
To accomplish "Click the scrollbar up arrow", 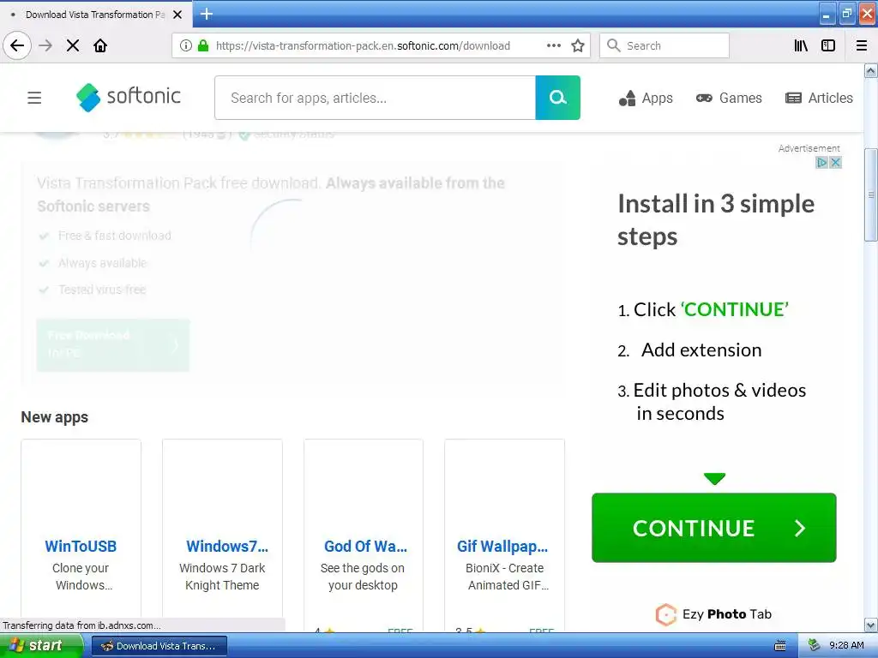I will point(870,70).
